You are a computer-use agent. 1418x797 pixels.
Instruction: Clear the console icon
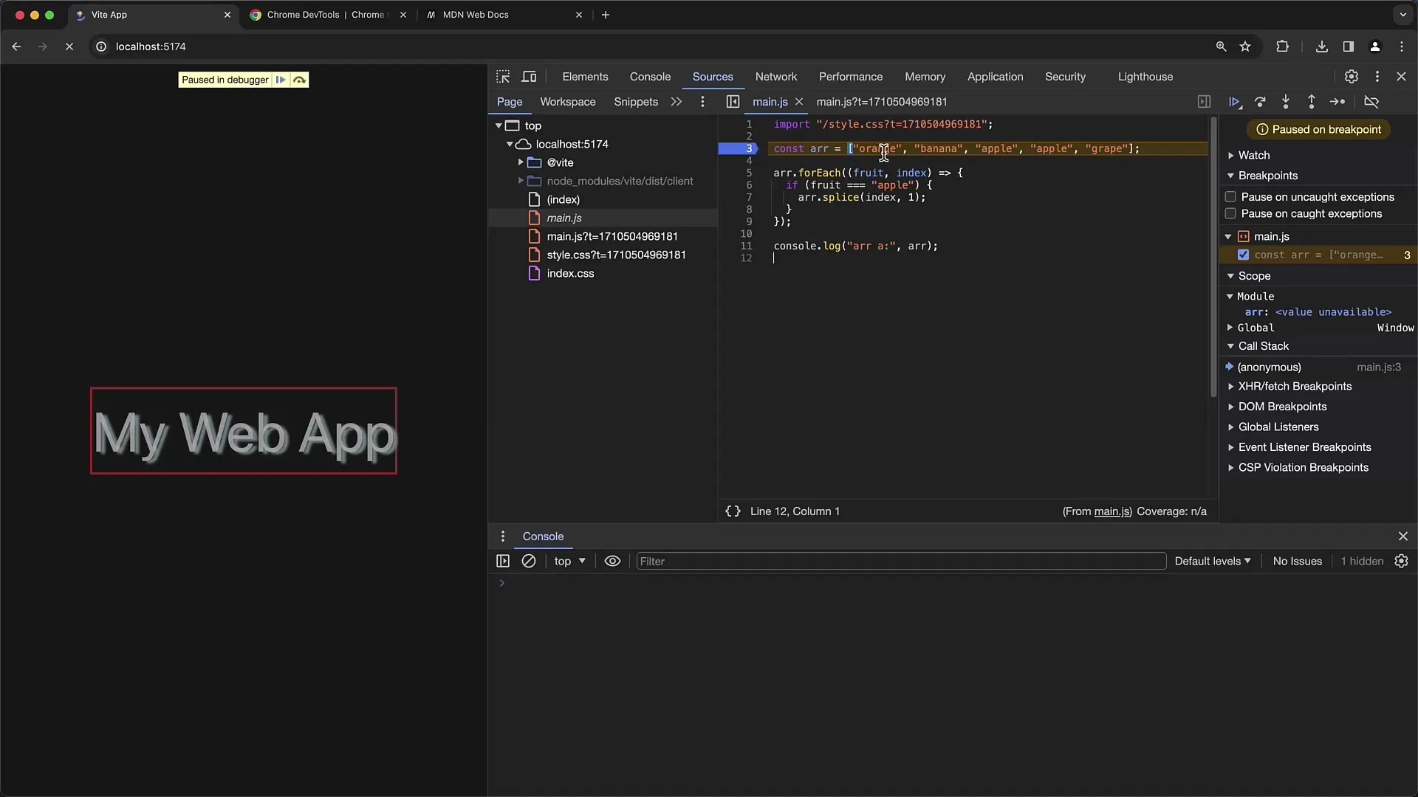point(529,562)
